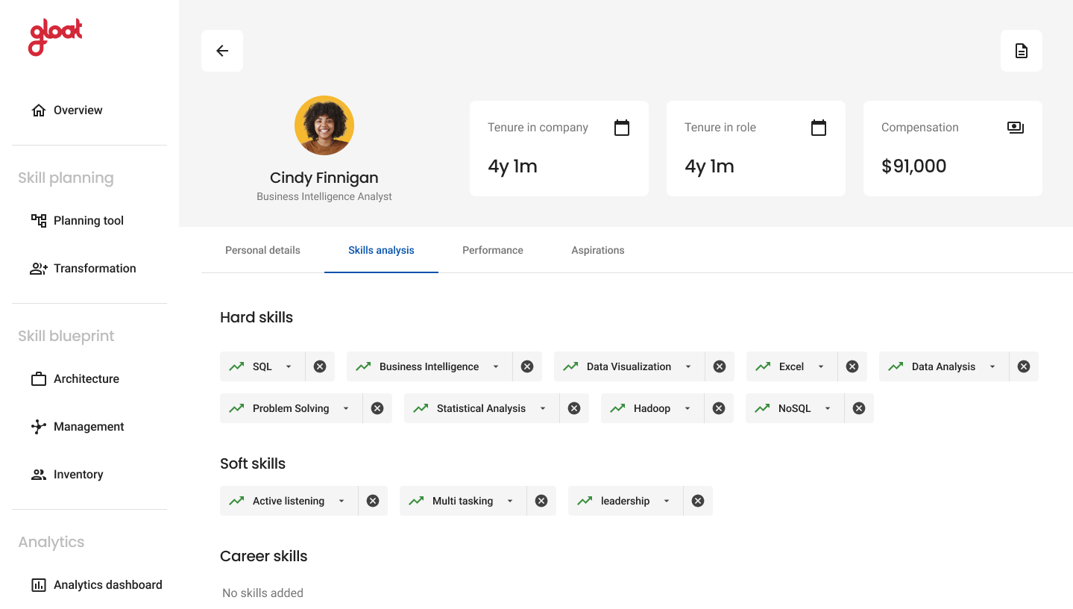1073x609 pixels.
Task: Expand the Statistical Analysis dropdown arrow
Action: tap(543, 408)
